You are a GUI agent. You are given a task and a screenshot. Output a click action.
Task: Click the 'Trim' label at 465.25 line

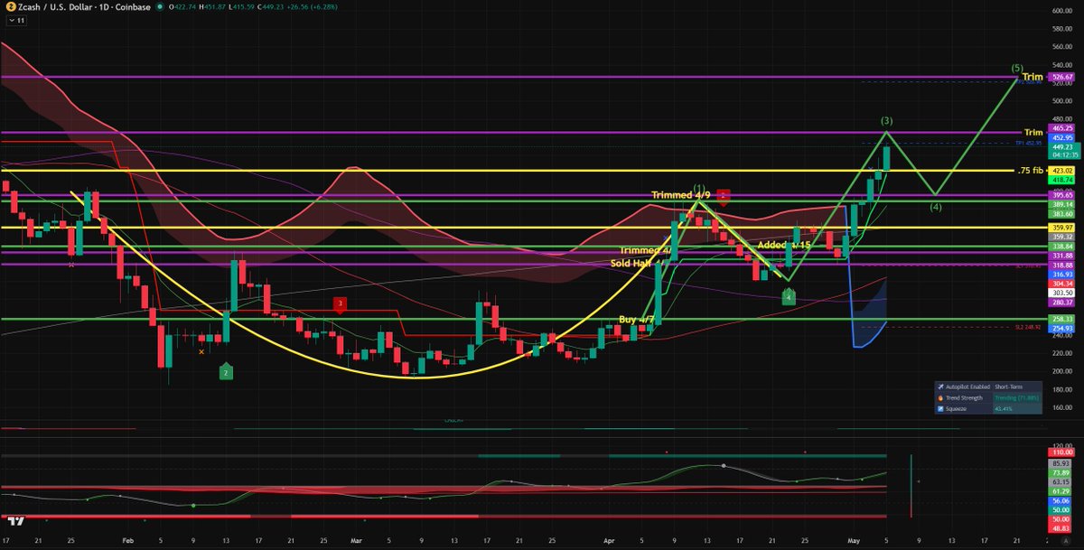click(1033, 132)
